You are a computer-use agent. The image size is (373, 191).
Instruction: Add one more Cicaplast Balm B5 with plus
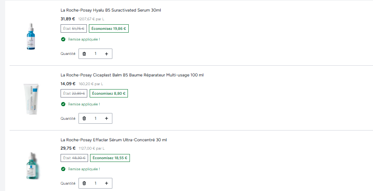point(106,118)
